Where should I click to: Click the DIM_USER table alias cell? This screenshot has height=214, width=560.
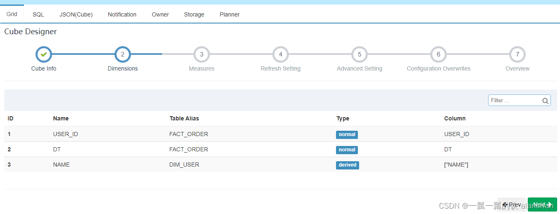[184, 165]
